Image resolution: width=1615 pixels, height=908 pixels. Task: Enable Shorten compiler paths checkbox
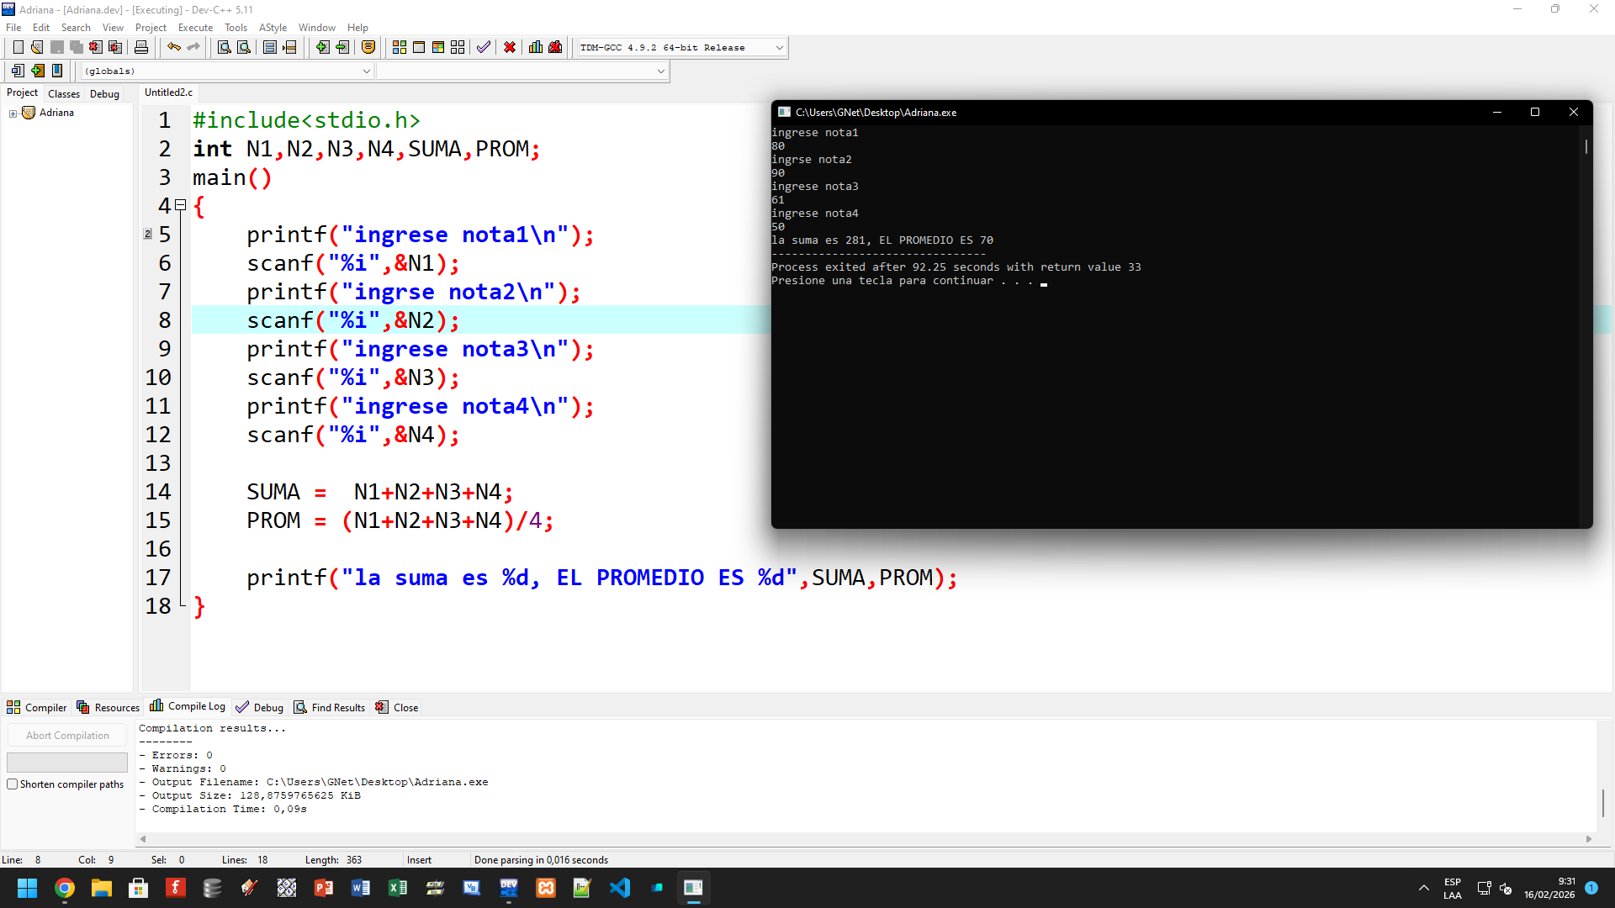click(x=13, y=784)
